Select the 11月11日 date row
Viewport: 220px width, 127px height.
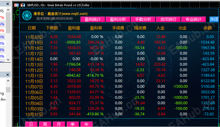coord(34,76)
